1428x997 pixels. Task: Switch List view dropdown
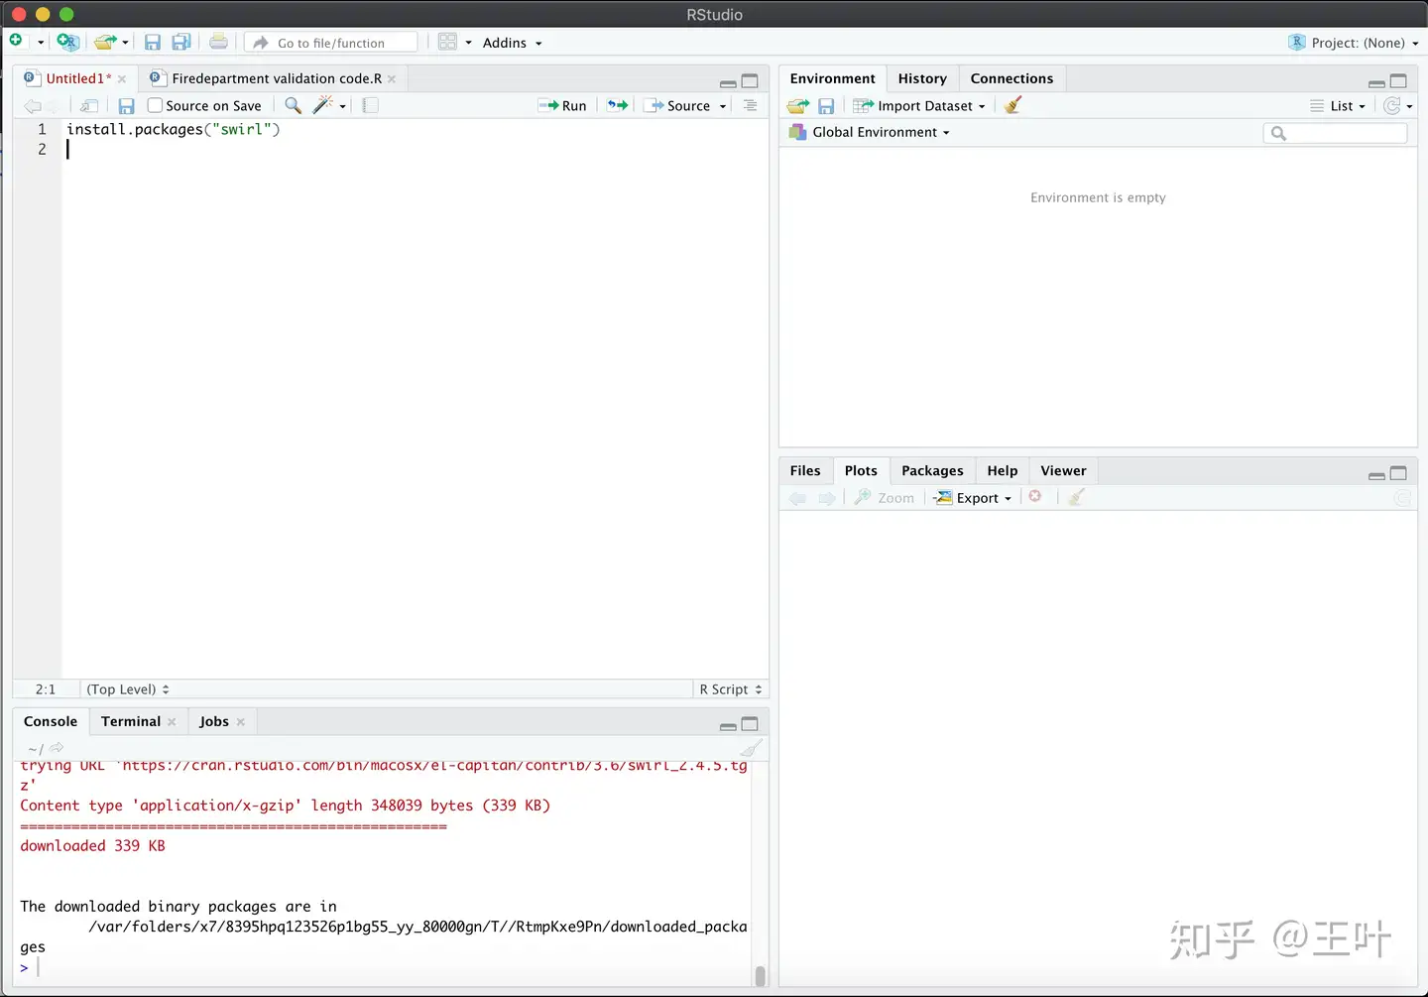pyautogui.click(x=1338, y=106)
